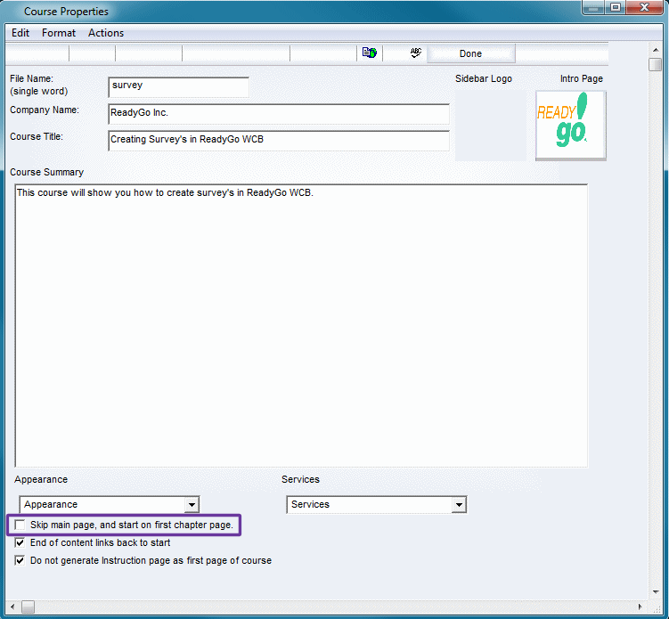Click the Intro Page label
The image size is (669, 619).
pos(581,78)
